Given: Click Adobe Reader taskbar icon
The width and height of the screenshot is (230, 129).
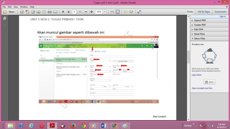Looking at the screenshot, I should (52, 126).
